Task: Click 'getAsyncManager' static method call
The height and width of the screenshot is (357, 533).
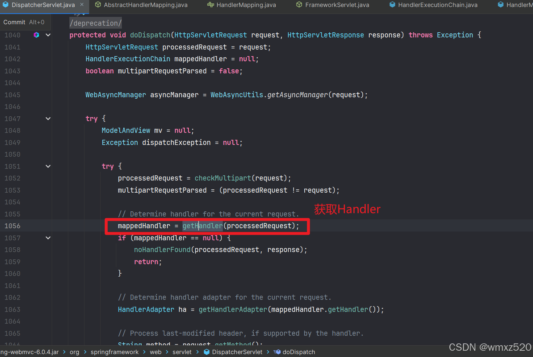Action: [x=297, y=95]
